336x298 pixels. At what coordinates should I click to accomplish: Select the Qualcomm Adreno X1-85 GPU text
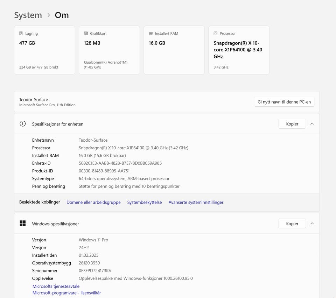pos(105,65)
